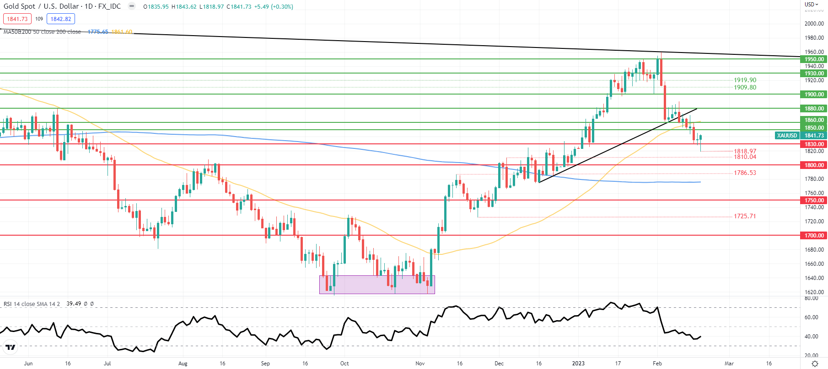Click the 1818.97 red level annotation

745,151
